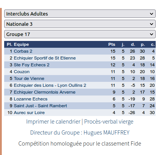The width and height of the screenshot is (161, 155).
Task: View the Couzon team details
Action: [x=22, y=72]
